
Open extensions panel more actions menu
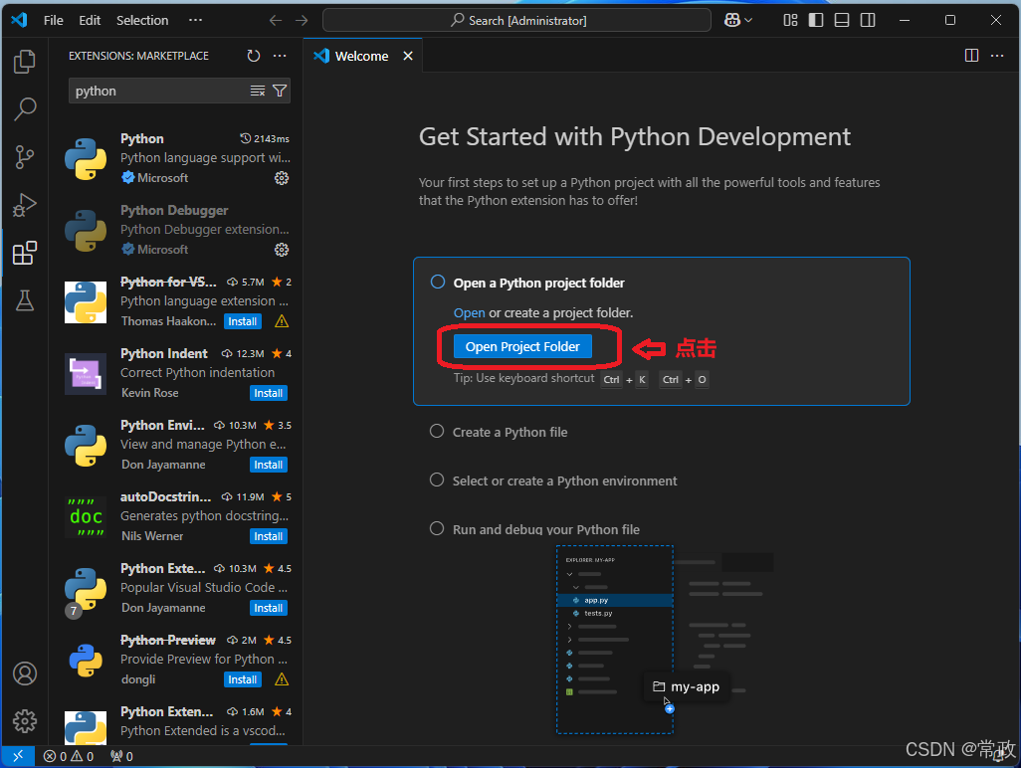pos(280,56)
